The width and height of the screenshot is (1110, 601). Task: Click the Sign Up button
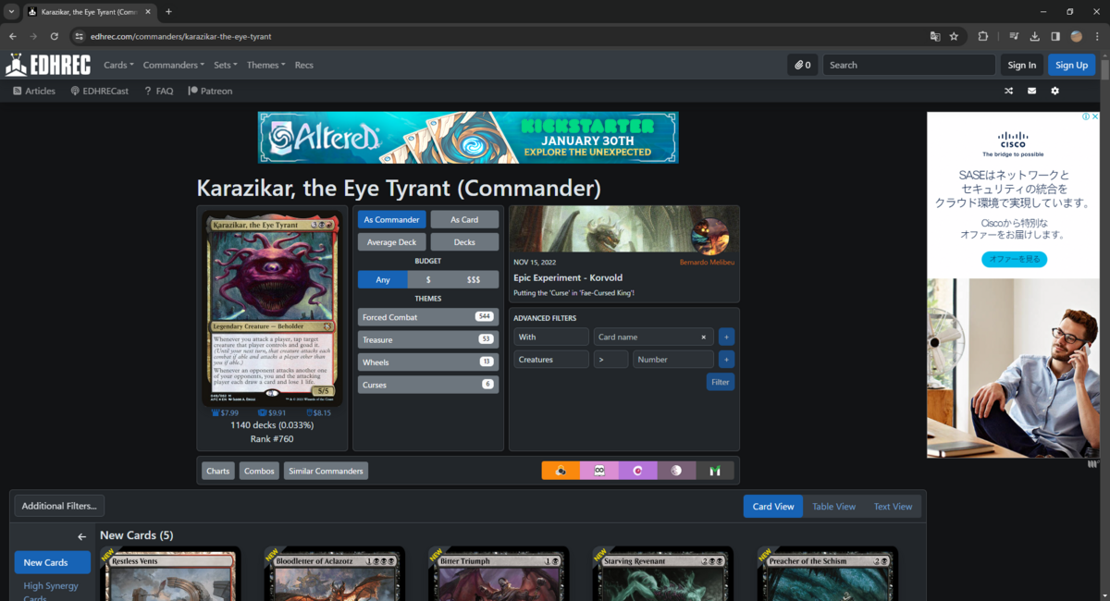click(1072, 65)
